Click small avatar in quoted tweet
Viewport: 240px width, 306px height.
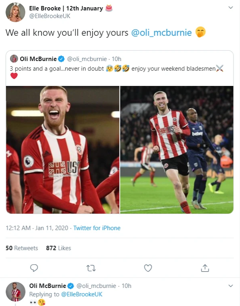(14, 59)
